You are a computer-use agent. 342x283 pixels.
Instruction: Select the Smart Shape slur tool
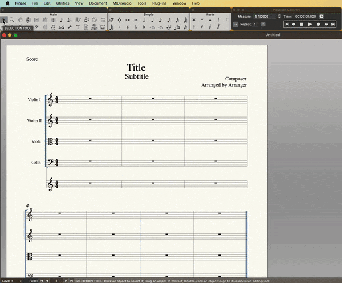click(x=103, y=19)
